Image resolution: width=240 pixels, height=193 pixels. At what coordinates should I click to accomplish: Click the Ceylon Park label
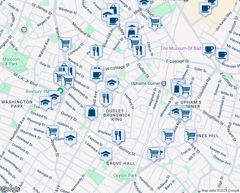pyautogui.click(x=125, y=176)
